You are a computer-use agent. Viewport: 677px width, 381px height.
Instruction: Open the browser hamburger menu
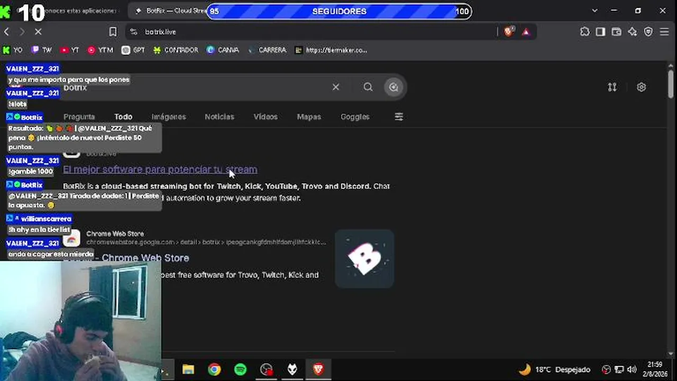point(664,32)
